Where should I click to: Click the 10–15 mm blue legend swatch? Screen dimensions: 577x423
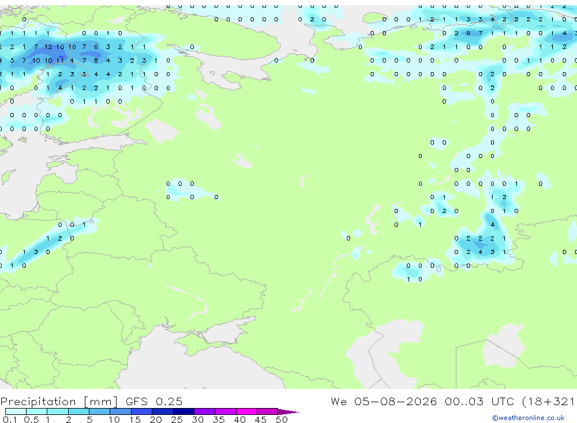coord(121,411)
